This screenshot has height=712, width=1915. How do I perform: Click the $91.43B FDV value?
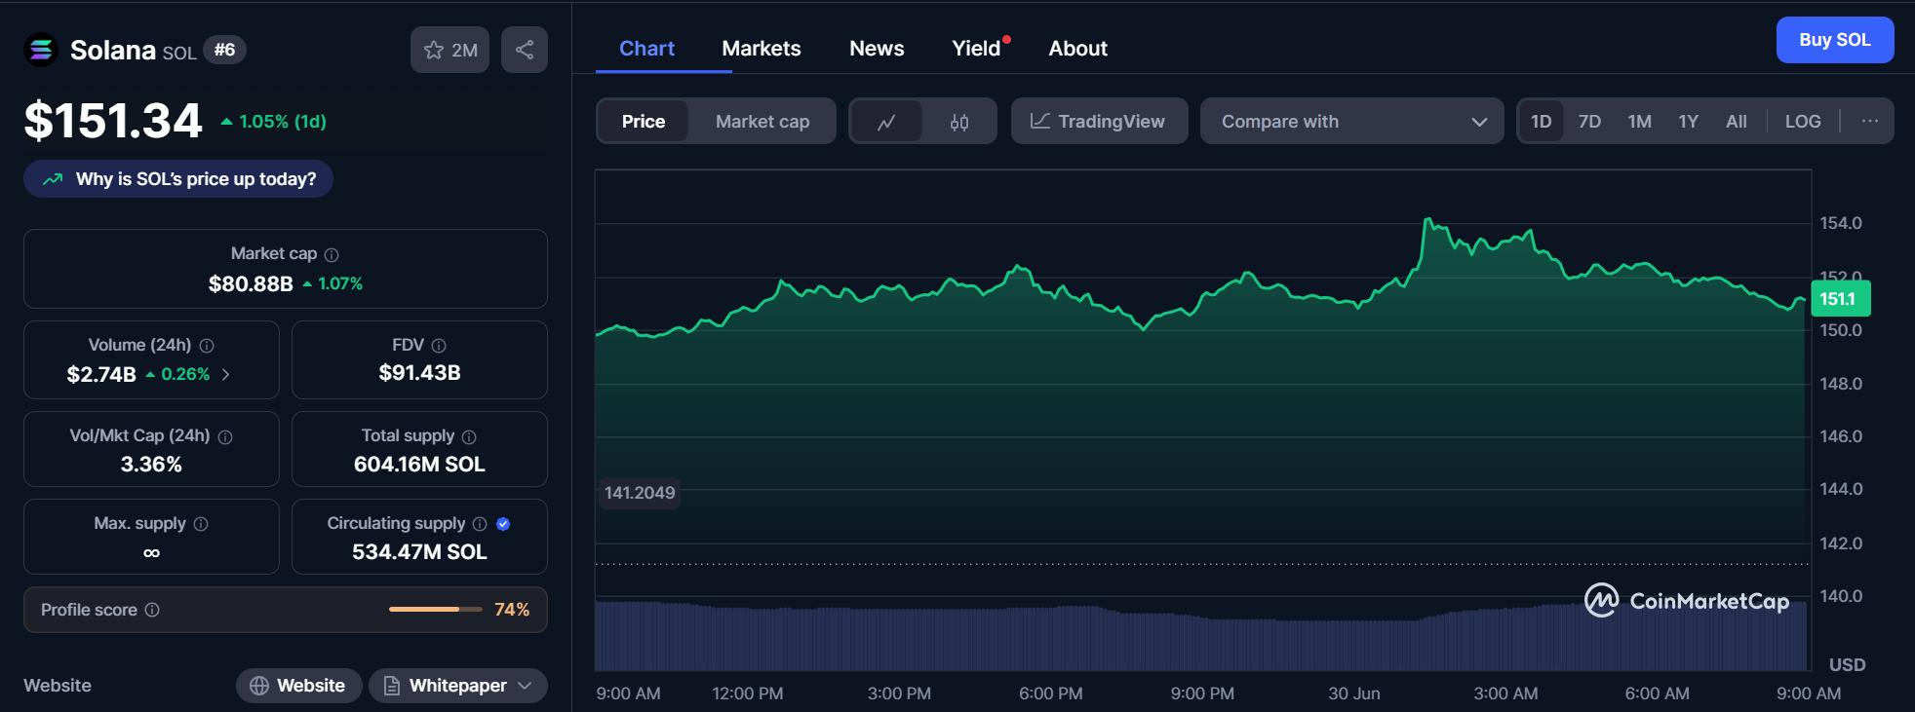[x=419, y=373]
